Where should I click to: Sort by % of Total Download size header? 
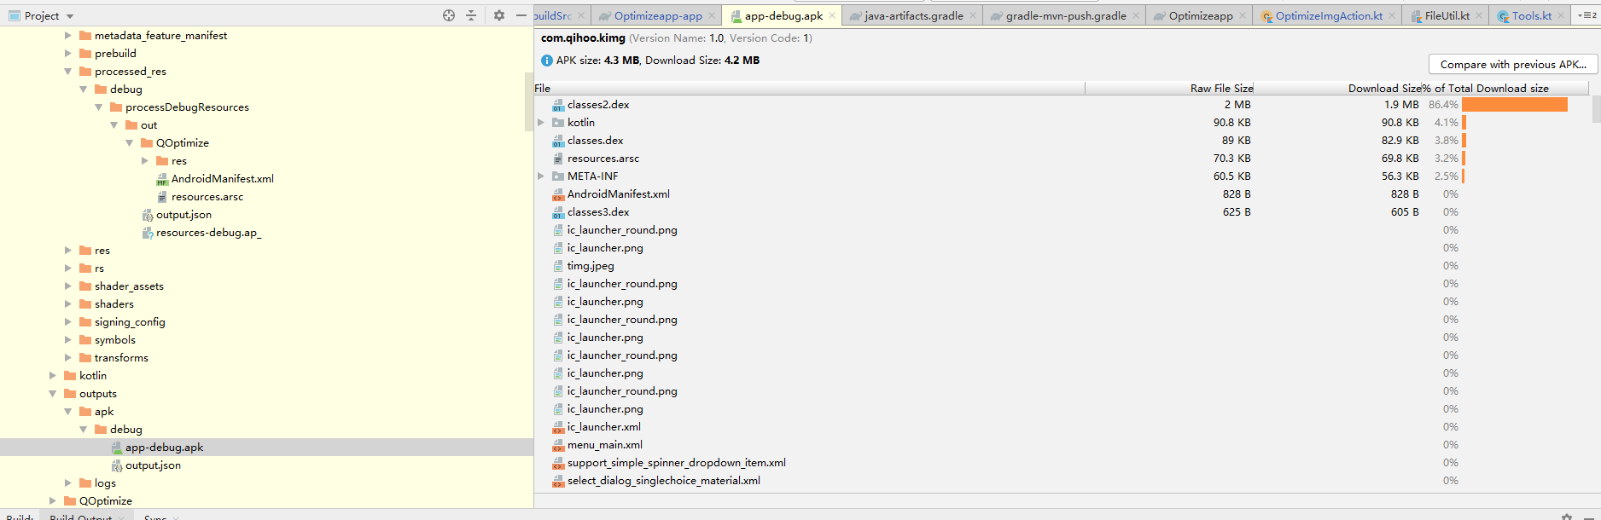pos(1505,88)
